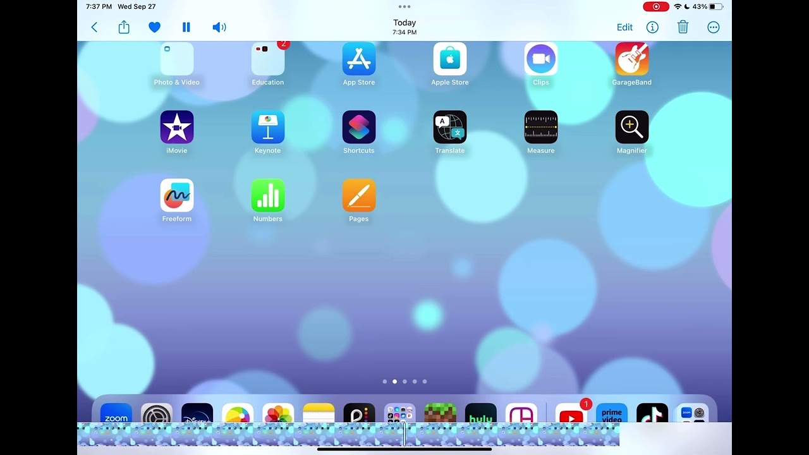Launch Minecraft from the dock
This screenshot has height=455, width=809.
[440, 413]
